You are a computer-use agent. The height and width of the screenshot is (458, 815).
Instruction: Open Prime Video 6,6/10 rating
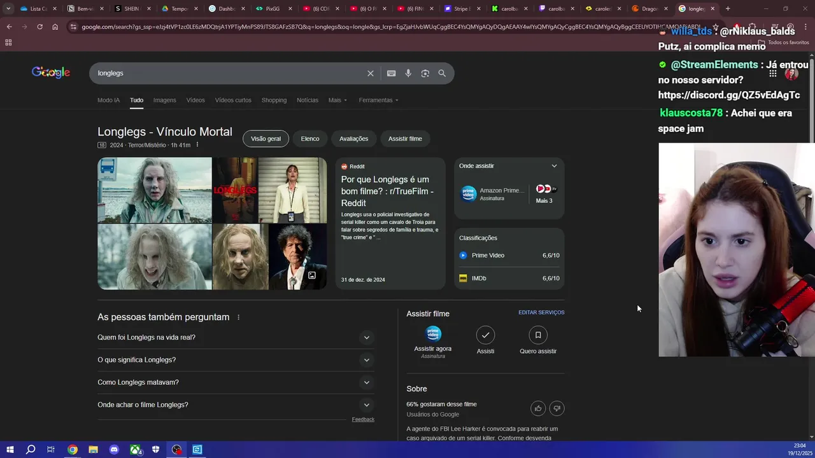tap(509, 255)
